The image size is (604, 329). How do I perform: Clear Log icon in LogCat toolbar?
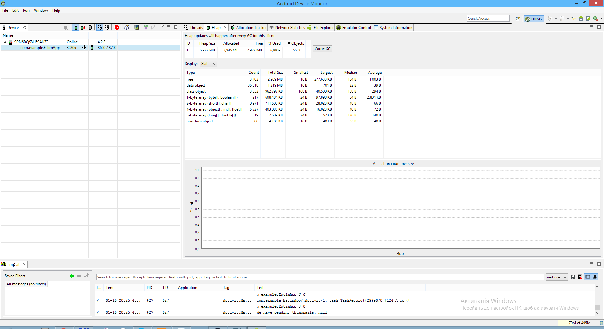pos(580,277)
